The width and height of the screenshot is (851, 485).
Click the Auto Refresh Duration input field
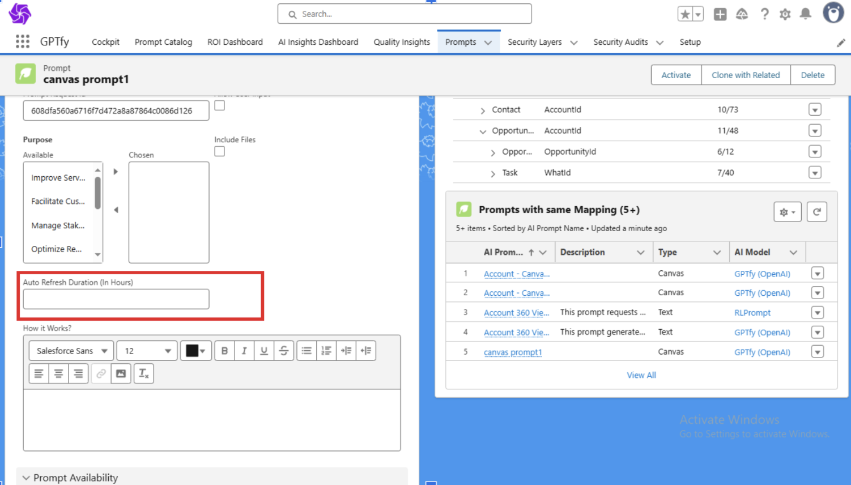[116, 299]
